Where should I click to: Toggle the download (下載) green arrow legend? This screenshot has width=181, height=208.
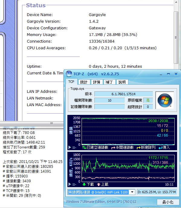[x=84, y=184]
